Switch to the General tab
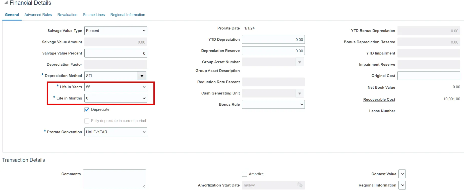This screenshot has height=190, width=464. click(x=12, y=15)
